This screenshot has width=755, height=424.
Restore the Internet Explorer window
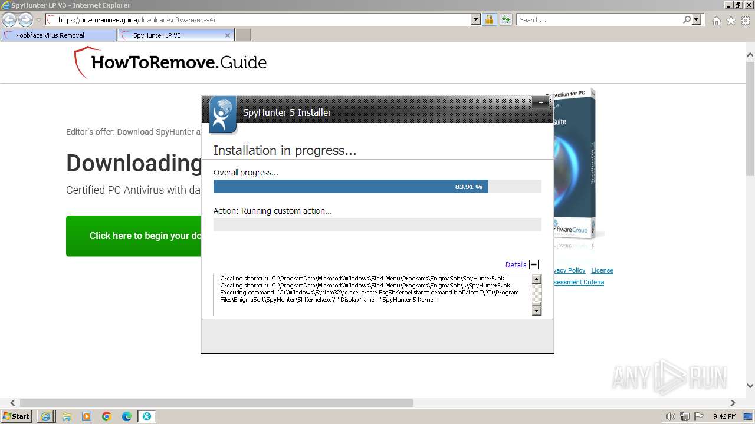coord(738,5)
